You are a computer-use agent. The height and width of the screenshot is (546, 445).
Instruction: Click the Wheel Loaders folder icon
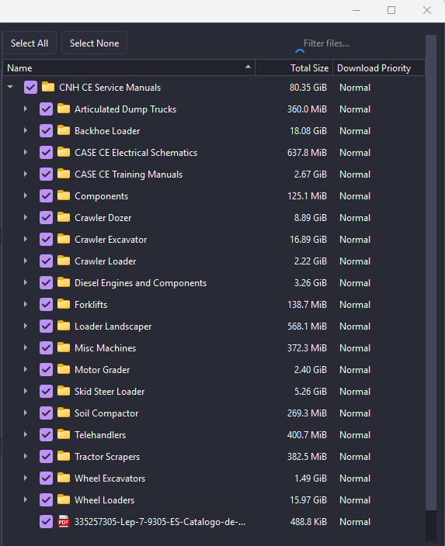coord(64,499)
